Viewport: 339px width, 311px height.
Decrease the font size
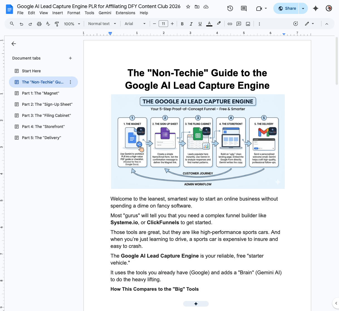154,24
